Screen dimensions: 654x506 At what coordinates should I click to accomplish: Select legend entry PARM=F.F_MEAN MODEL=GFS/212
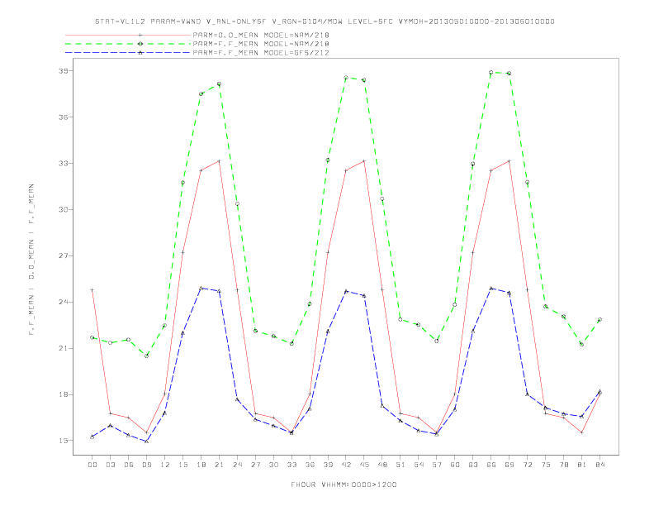pyautogui.click(x=261, y=53)
